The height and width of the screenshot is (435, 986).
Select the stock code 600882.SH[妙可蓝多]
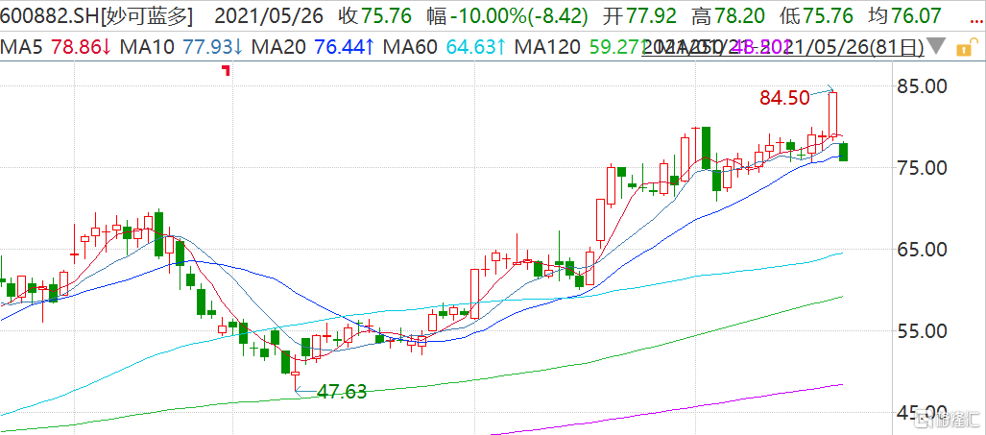point(97,15)
